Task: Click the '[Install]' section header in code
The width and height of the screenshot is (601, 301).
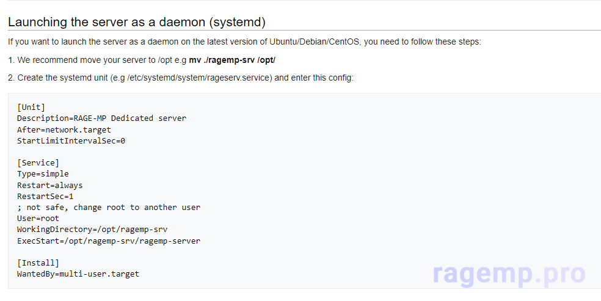Action: pos(38,263)
